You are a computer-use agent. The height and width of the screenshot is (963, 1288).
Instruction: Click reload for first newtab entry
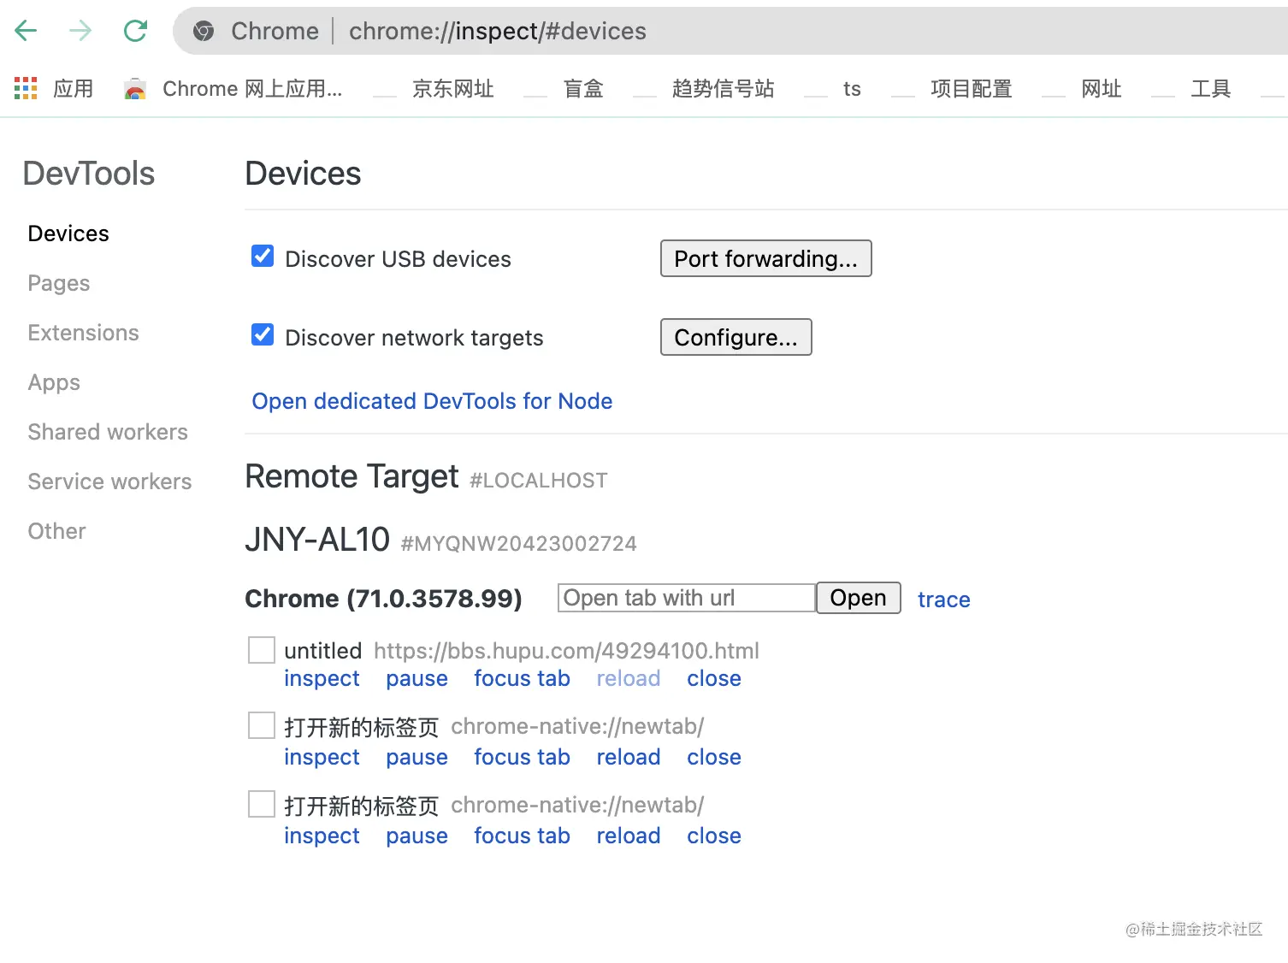pos(629,757)
